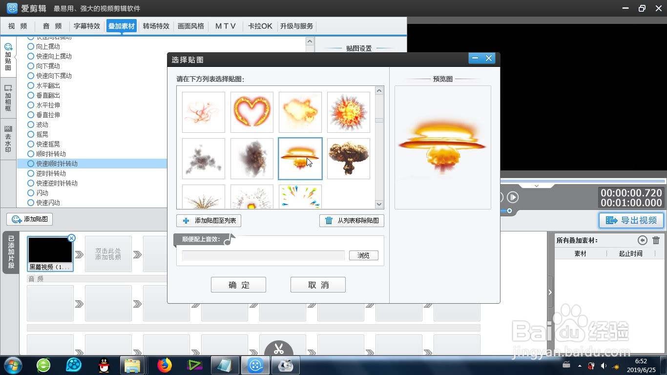The image size is (667, 375).
Task: Open the 视频 tab
Action: point(18,26)
